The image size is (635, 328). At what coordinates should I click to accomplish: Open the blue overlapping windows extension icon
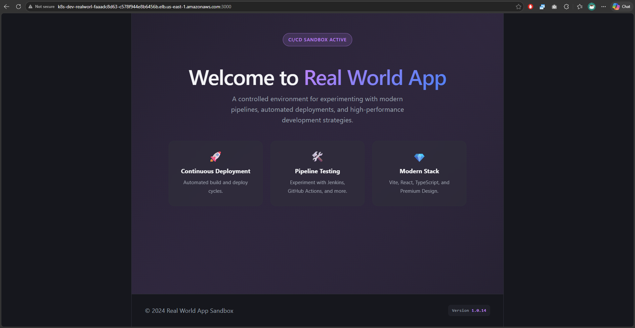542,7
